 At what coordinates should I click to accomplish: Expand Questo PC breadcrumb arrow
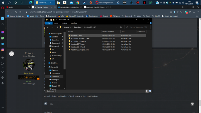tap(73, 27)
